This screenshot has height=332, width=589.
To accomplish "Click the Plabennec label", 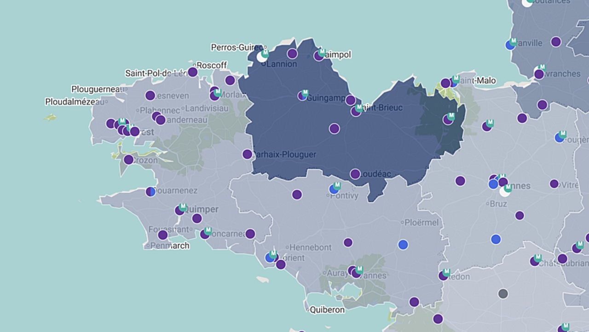I will click(x=160, y=111).
